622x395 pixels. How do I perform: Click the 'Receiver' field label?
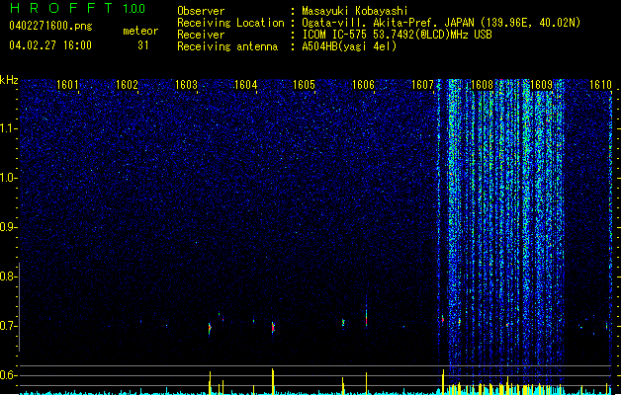pyautogui.click(x=201, y=35)
